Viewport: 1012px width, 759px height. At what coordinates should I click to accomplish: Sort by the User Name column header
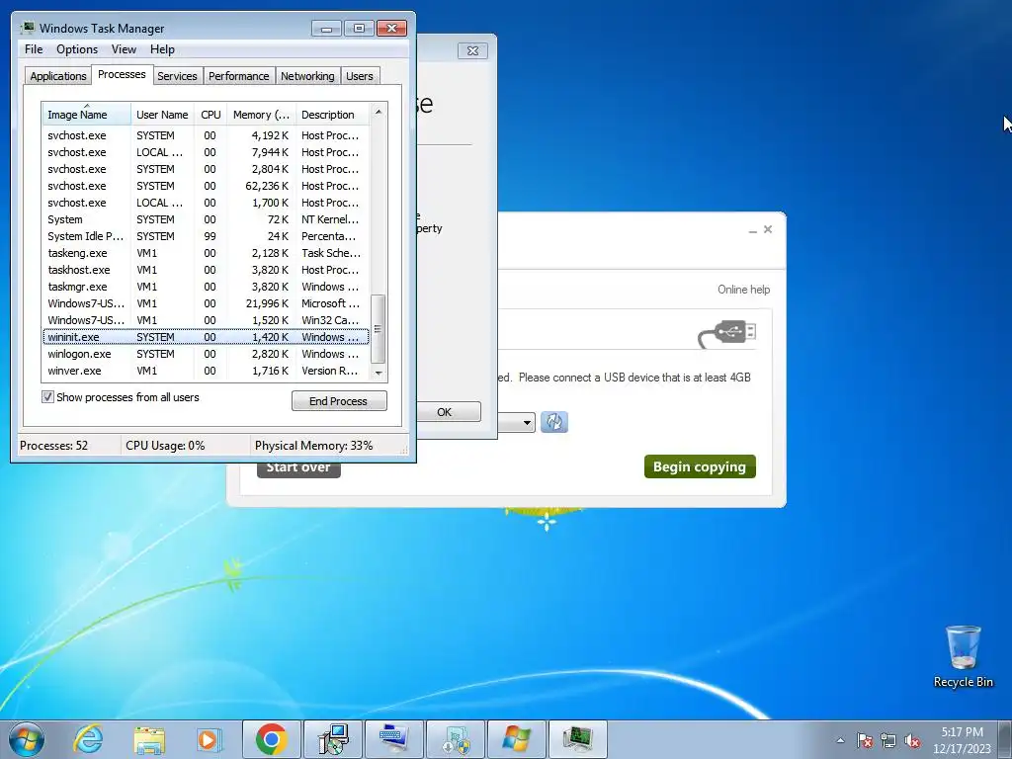(x=162, y=115)
